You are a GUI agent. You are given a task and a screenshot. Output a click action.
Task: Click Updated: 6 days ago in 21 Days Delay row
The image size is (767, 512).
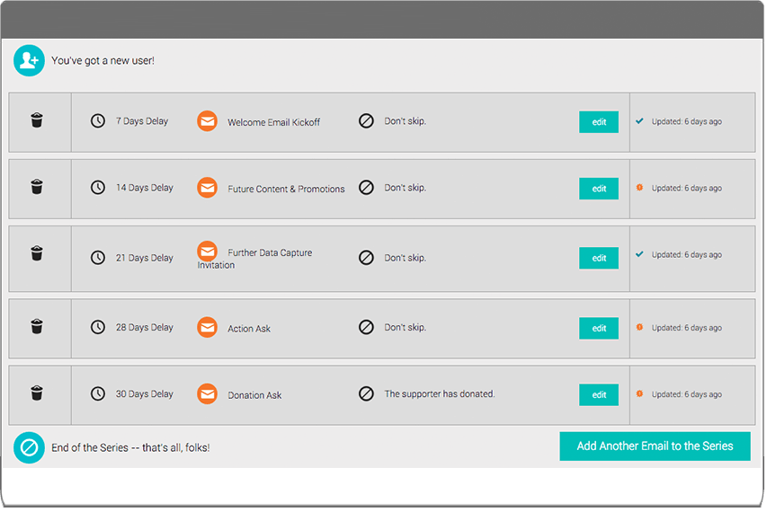point(687,254)
